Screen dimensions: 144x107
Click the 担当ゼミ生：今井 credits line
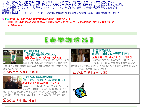[x=19, y=100]
